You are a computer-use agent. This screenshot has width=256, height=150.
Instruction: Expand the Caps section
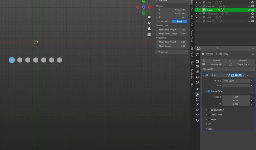click(210, 129)
